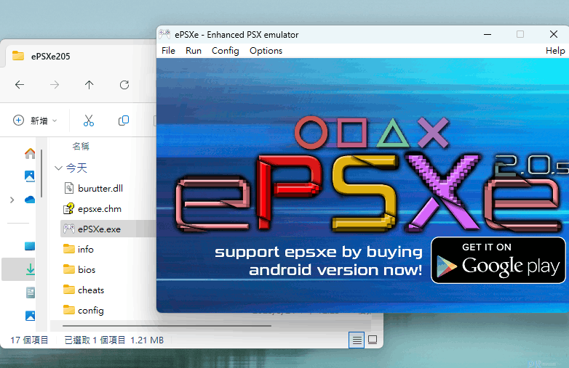The width and height of the screenshot is (569, 368).
Task: Select the epsxe.chm help file
Action: pyautogui.click(x=99, y=209)
